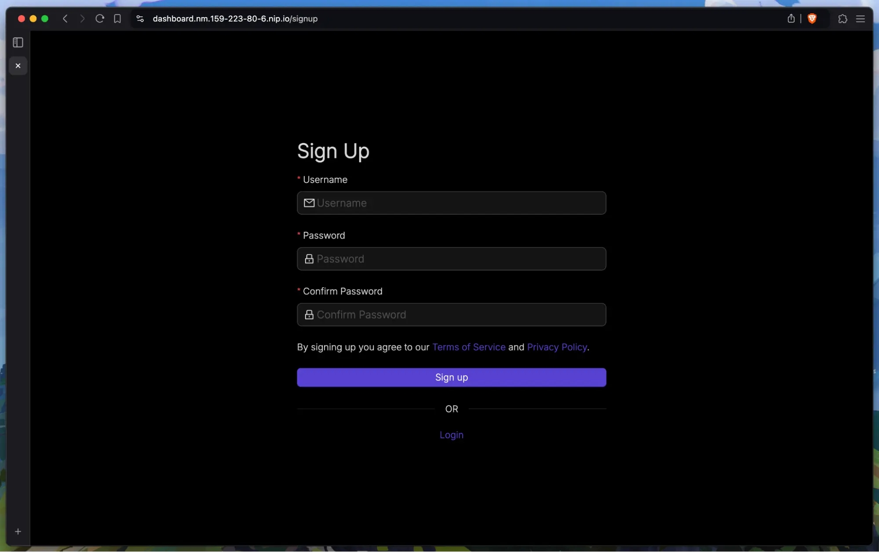879x552 pixels.
Task: Click the share icon in address bar
Action: click(x=791, y=18)
